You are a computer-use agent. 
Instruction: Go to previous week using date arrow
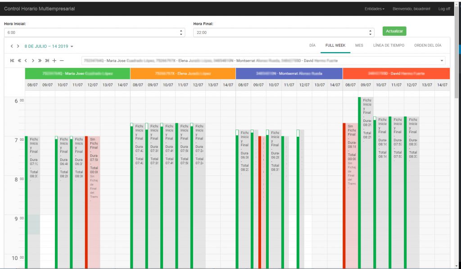[12, 46]
